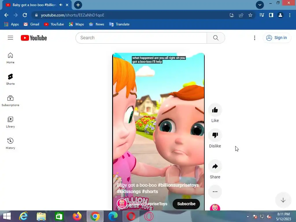Open the Chrome profile menu
The height and width of the screenshot is (222, 296).
[x=280, y=15]
